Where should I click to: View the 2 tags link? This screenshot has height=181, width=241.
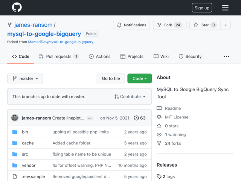(x=169, y=176)
